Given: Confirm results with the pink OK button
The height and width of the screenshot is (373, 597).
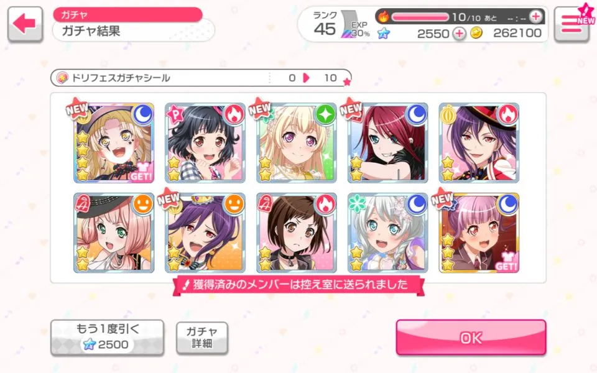Looking at the screenshot, I should 471,337.
